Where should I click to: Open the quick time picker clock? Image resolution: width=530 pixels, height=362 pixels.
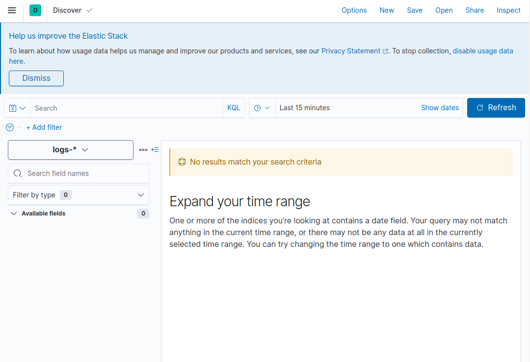tap(262, 108)
